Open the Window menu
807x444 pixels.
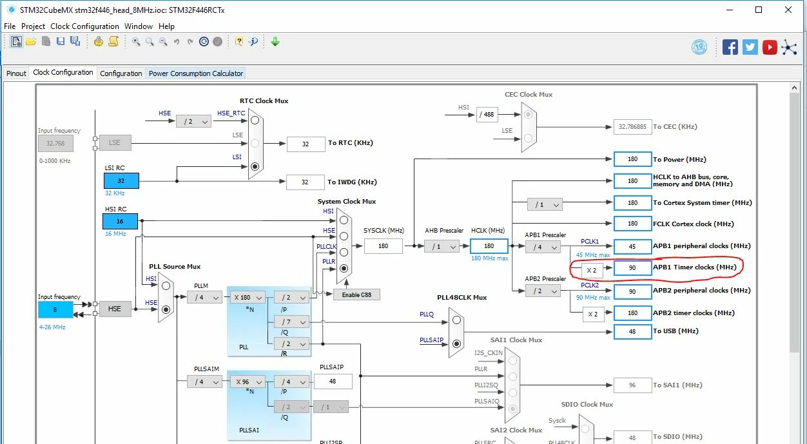tap(139, 26)
